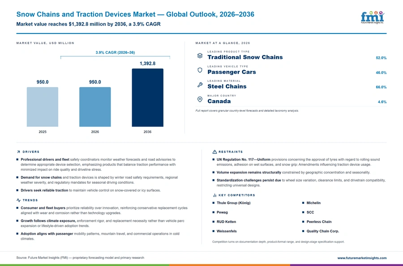Click the layers icon beside Traditional Snow Chains
This screenshot has height=266, width=403.
(x=200, y=56)
